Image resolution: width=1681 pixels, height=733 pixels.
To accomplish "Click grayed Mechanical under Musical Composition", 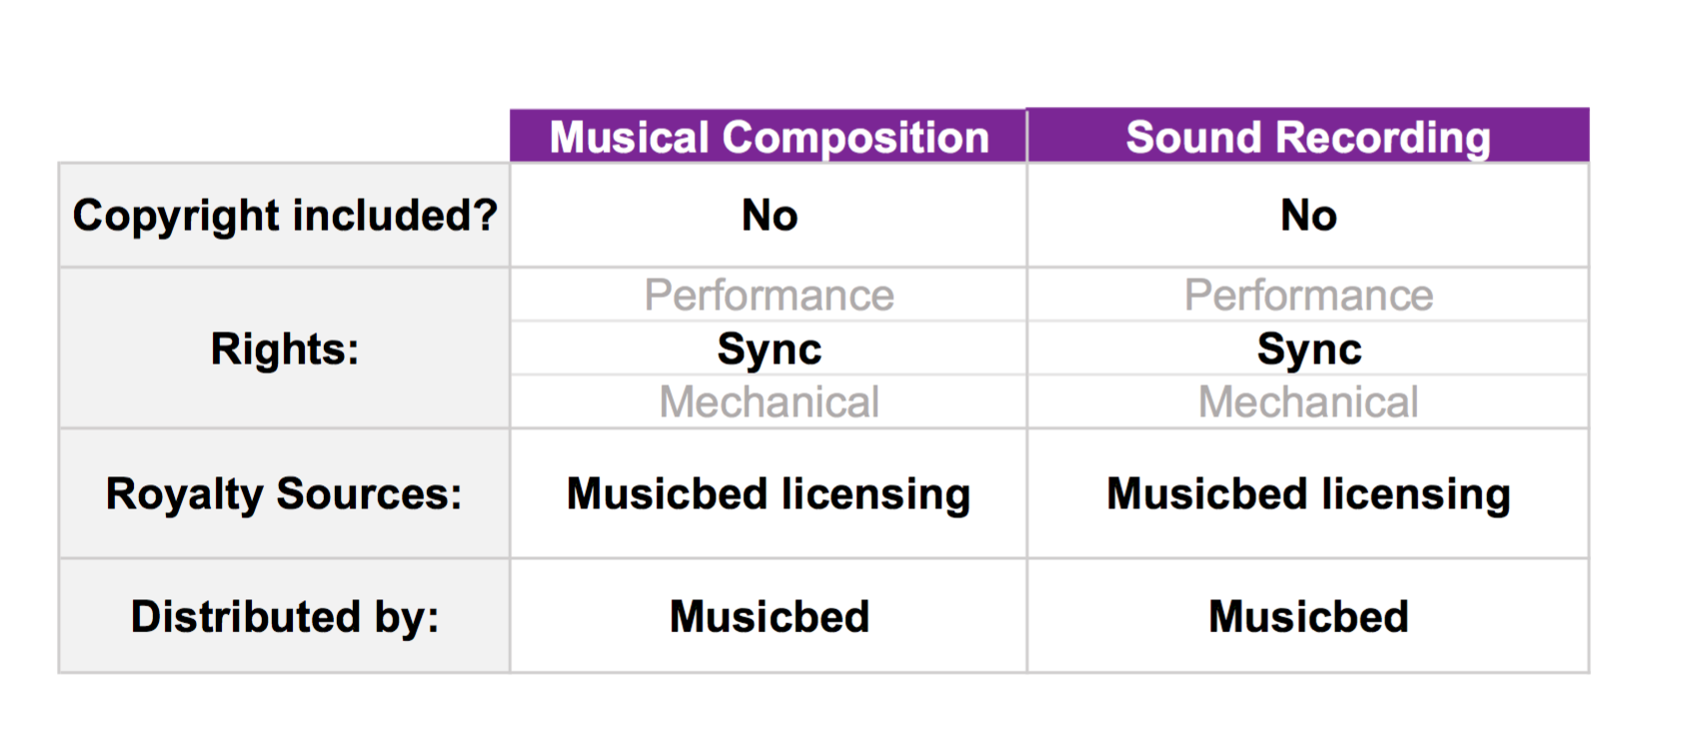I will (770, 402).
